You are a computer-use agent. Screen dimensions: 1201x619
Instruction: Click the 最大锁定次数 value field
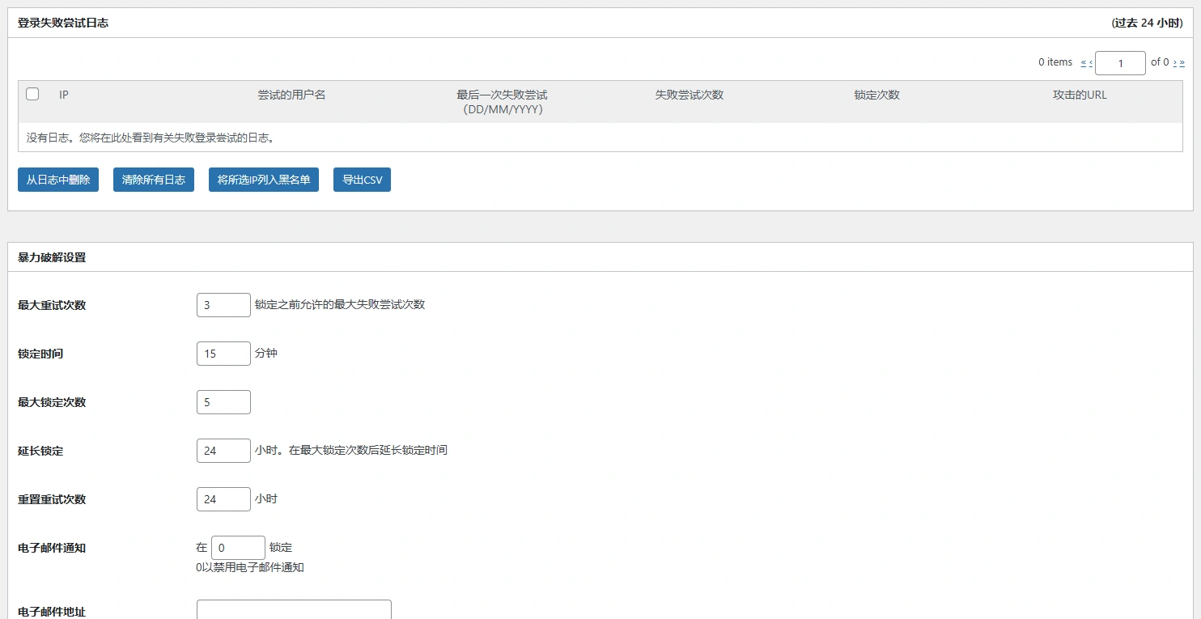point(223,402)
